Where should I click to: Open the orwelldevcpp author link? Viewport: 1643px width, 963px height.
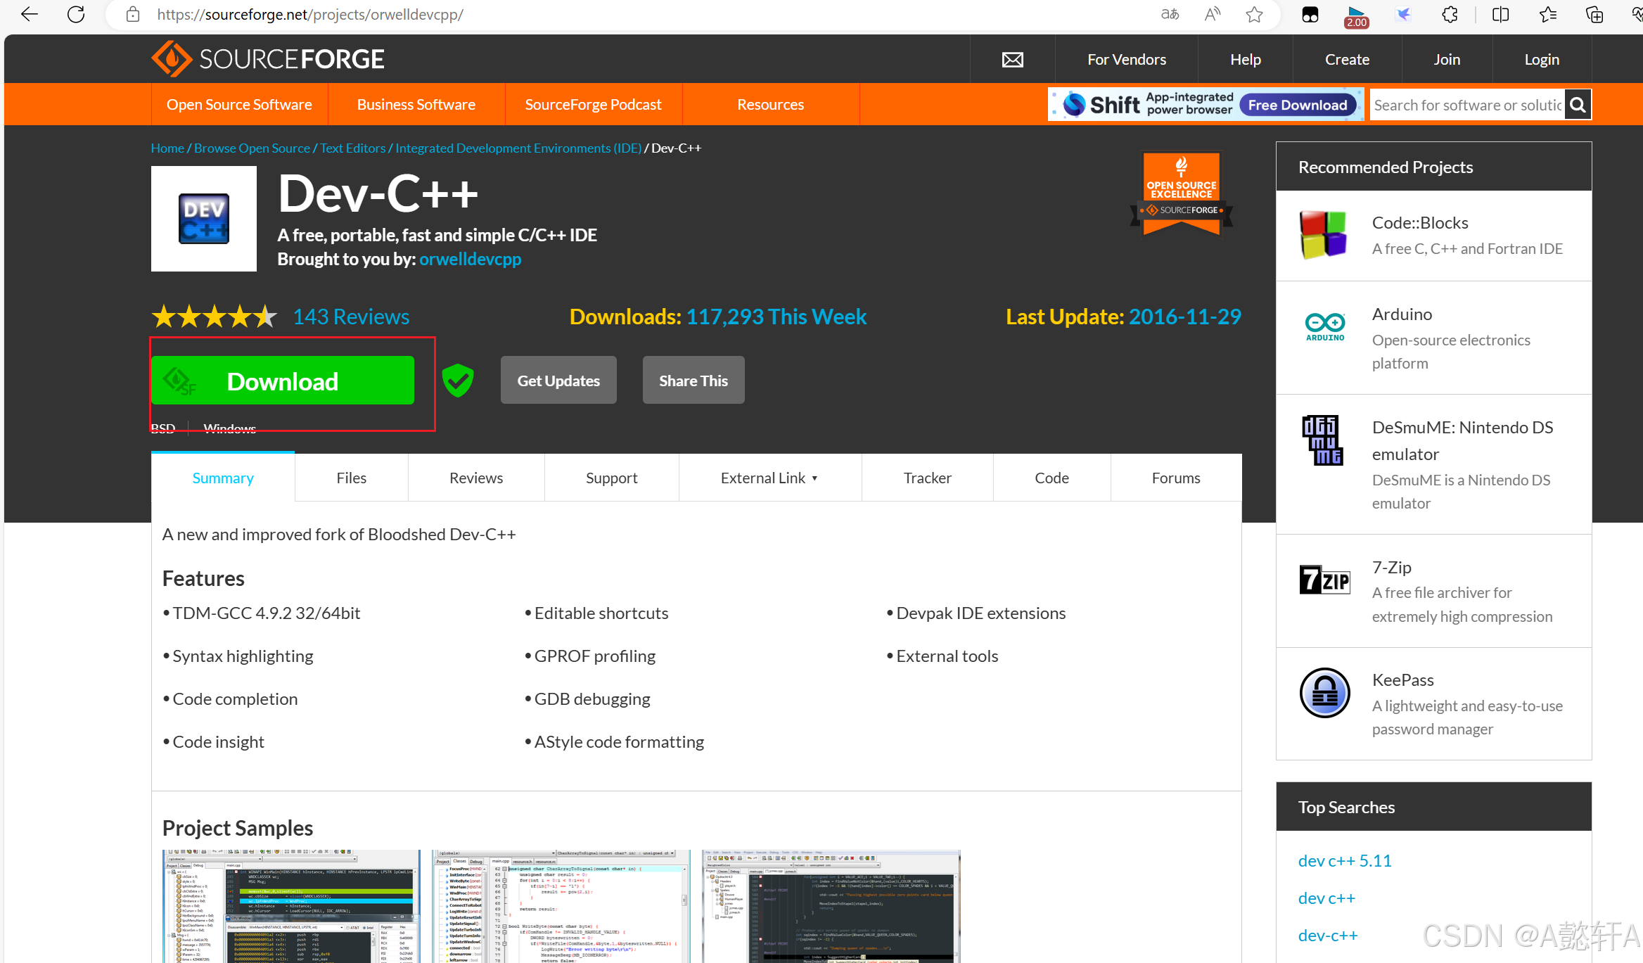coord(470,260)
